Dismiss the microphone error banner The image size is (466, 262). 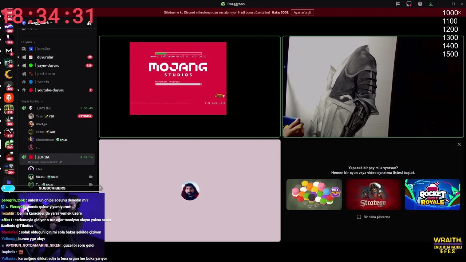click(459, 12)
